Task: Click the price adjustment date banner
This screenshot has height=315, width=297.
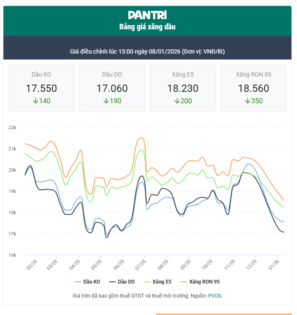Action: coord(147,51)
